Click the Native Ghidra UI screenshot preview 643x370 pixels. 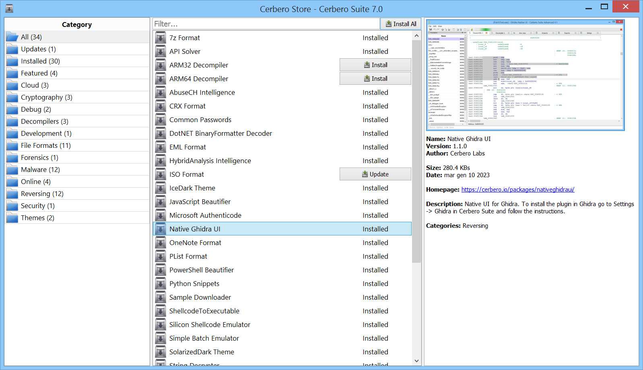point(526,75)
